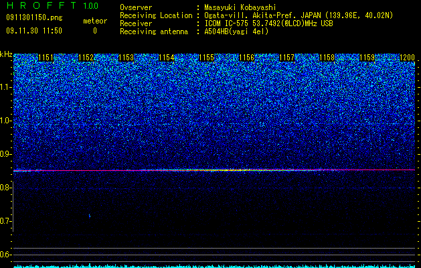Viewport: 421px width, 268px height.
Task: Select the 1159 time marker
Action: pyautogui.click(x=367, y=58)
